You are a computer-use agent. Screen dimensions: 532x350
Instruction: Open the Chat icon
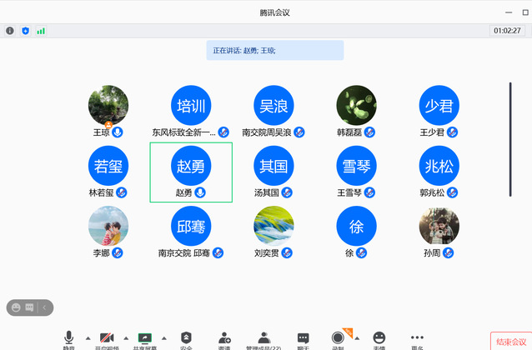click(x=304, y=339)
